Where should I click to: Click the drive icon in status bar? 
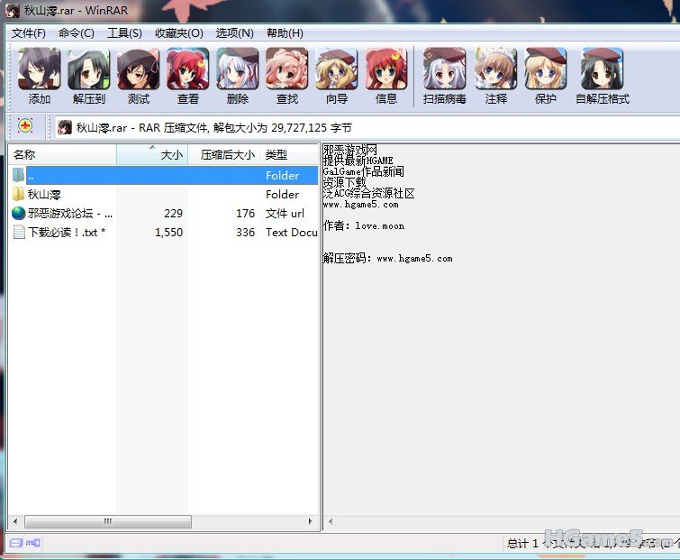[15, 543]
